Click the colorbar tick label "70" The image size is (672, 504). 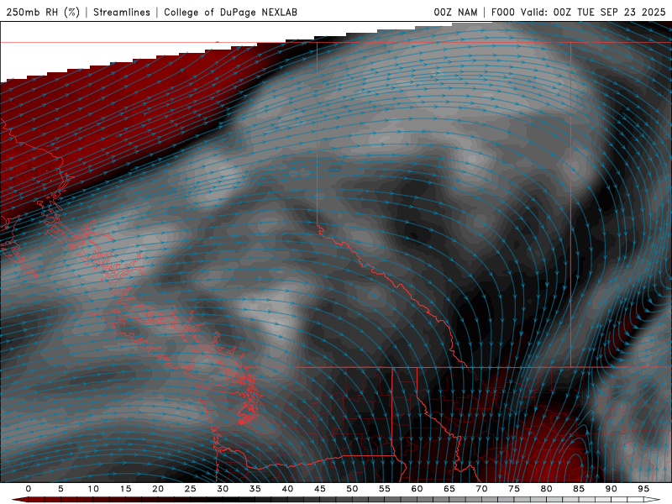click(481, 489)
